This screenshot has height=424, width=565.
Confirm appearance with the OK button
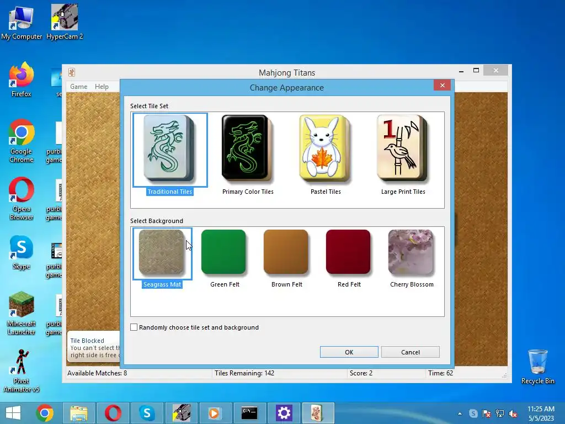coord(349,352)
